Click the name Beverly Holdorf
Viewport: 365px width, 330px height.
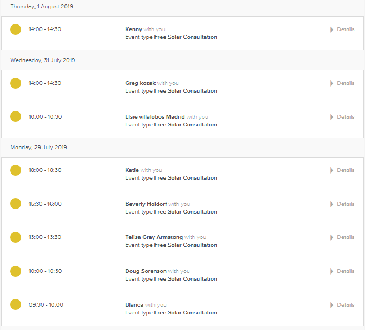[x=146, y=204]
